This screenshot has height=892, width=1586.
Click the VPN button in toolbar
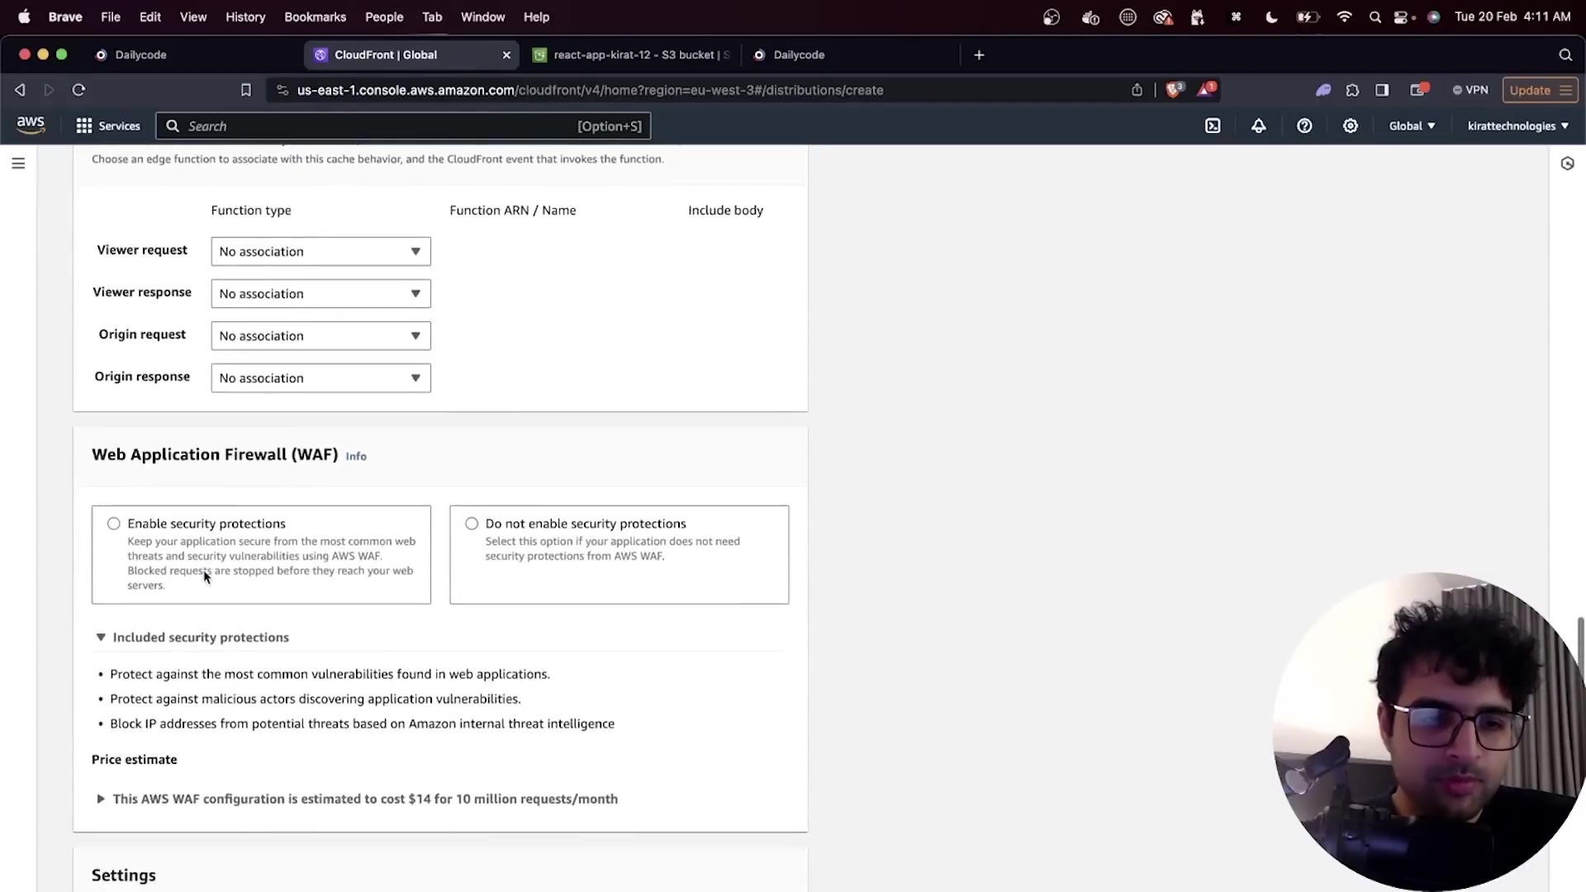pos(1470,90)
